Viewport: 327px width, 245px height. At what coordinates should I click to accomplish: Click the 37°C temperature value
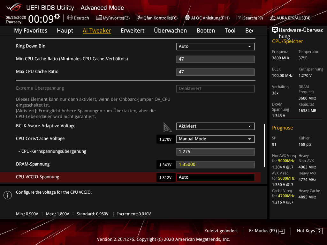click(303, 58)
